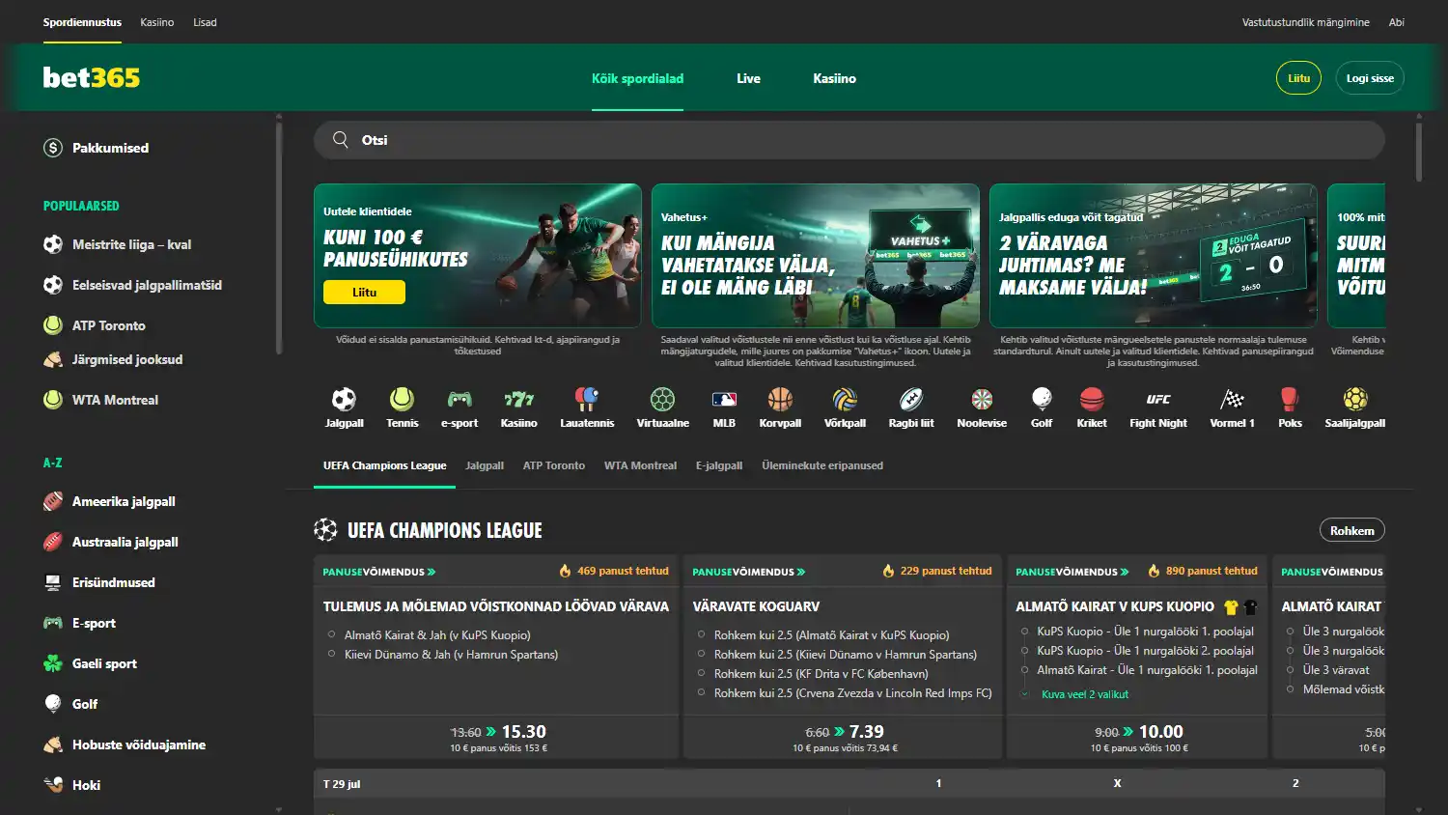
Task: Click the bet365 logo
Action: (x=92, y=77)
